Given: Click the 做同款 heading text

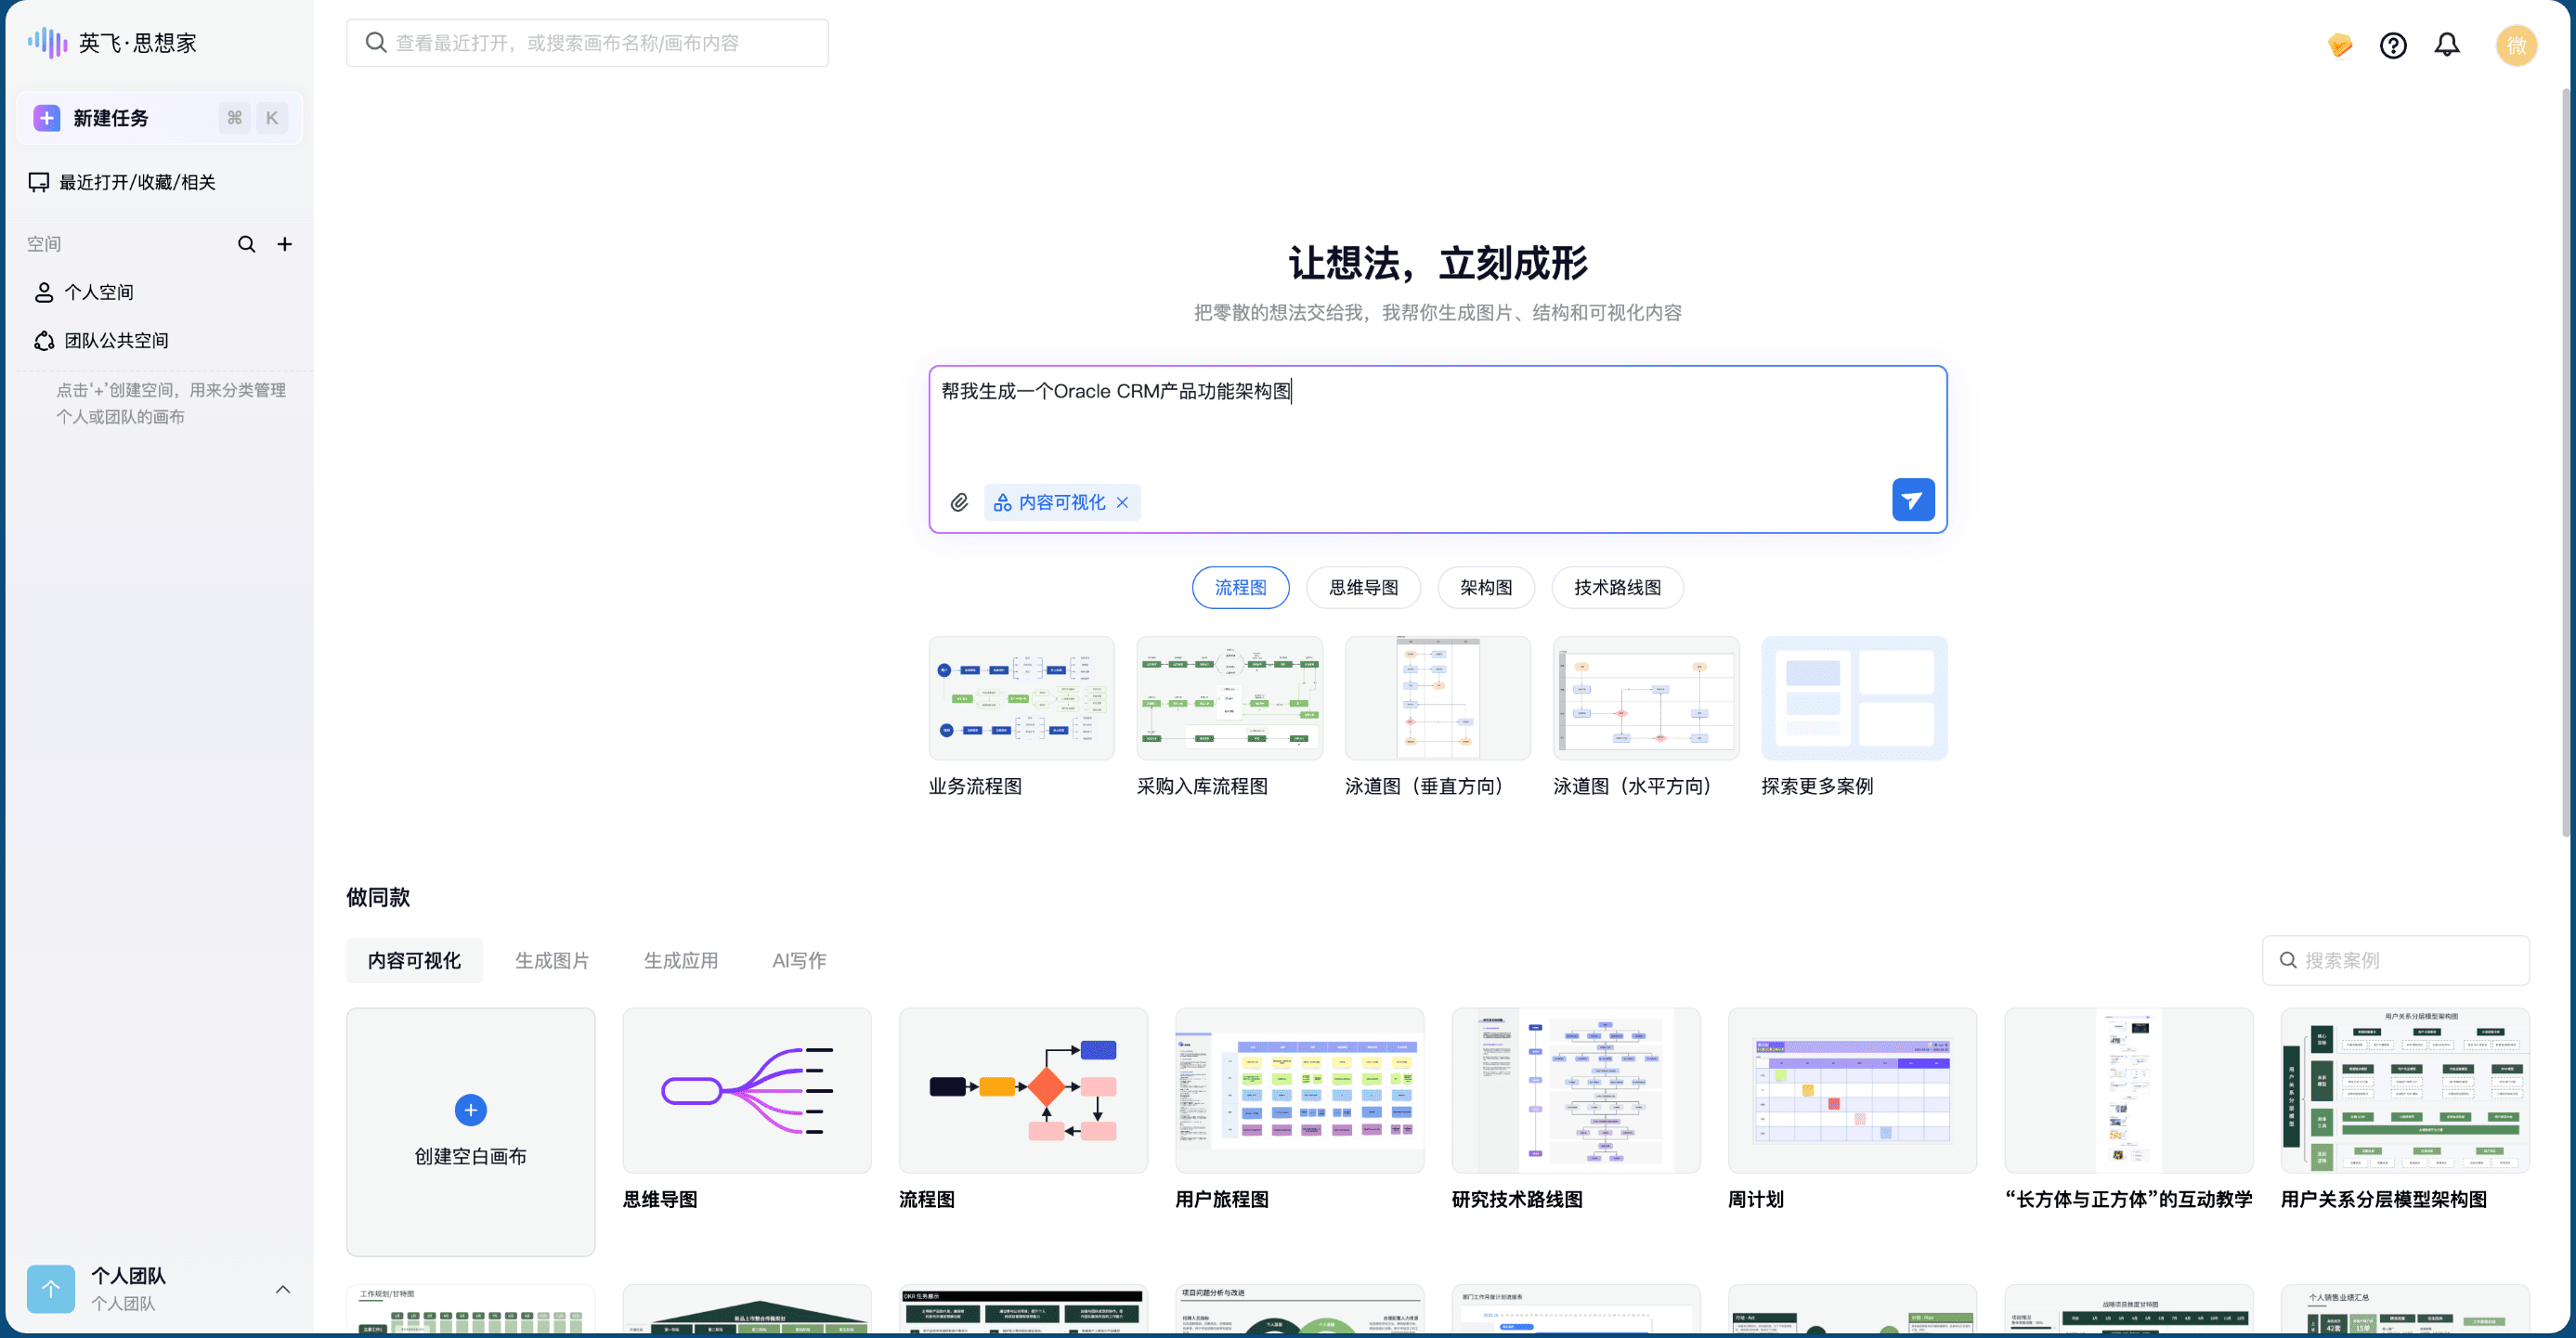Looking at the screenshot, I should coord(378,897).
